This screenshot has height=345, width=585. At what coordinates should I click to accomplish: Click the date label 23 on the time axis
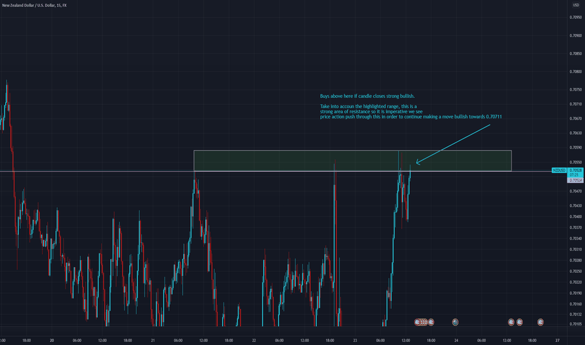(355, 340)
